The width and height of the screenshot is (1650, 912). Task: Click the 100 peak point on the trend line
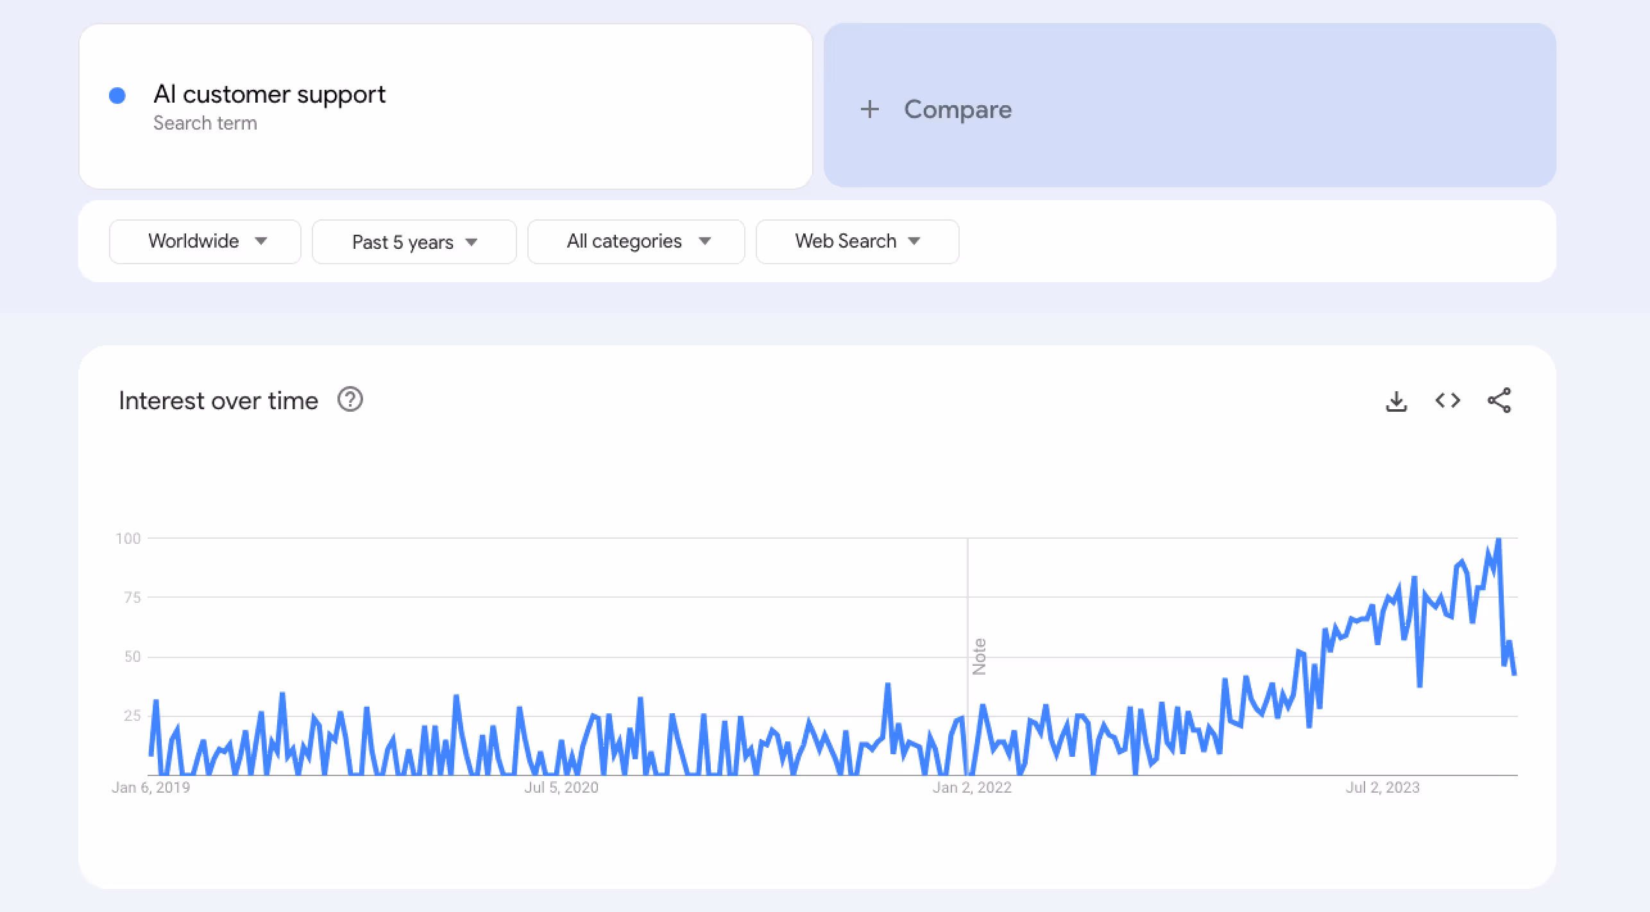tap(1499, 539)
